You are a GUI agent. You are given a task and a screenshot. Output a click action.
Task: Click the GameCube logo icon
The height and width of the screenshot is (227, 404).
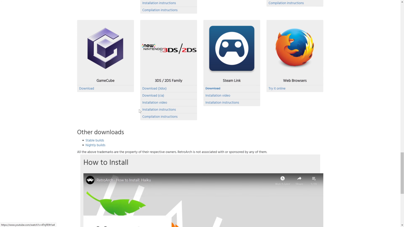(x=105, y=48)
